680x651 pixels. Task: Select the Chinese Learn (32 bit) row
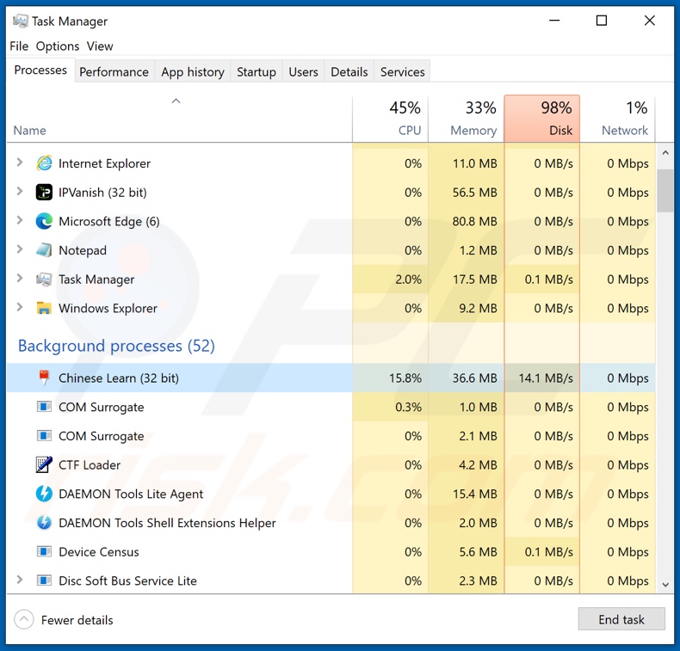331,378
